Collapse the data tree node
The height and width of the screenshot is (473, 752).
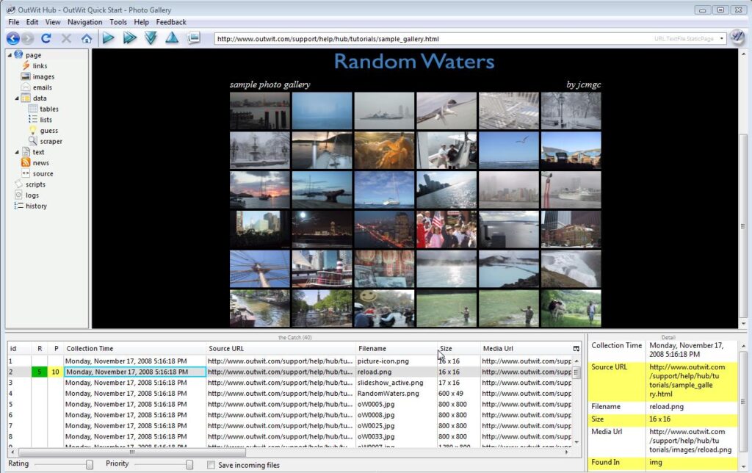click(17, 98)
